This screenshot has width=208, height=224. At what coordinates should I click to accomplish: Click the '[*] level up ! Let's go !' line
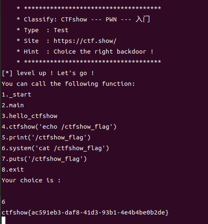point(48,73)
